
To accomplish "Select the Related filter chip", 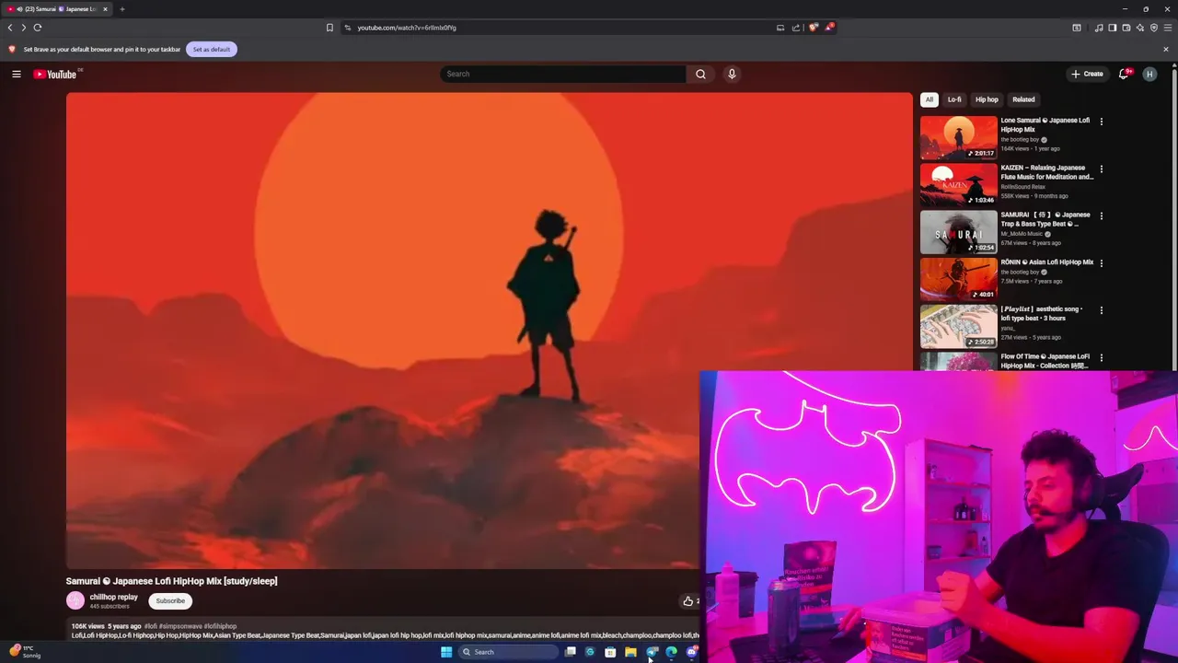I will tap(1023, 99).
